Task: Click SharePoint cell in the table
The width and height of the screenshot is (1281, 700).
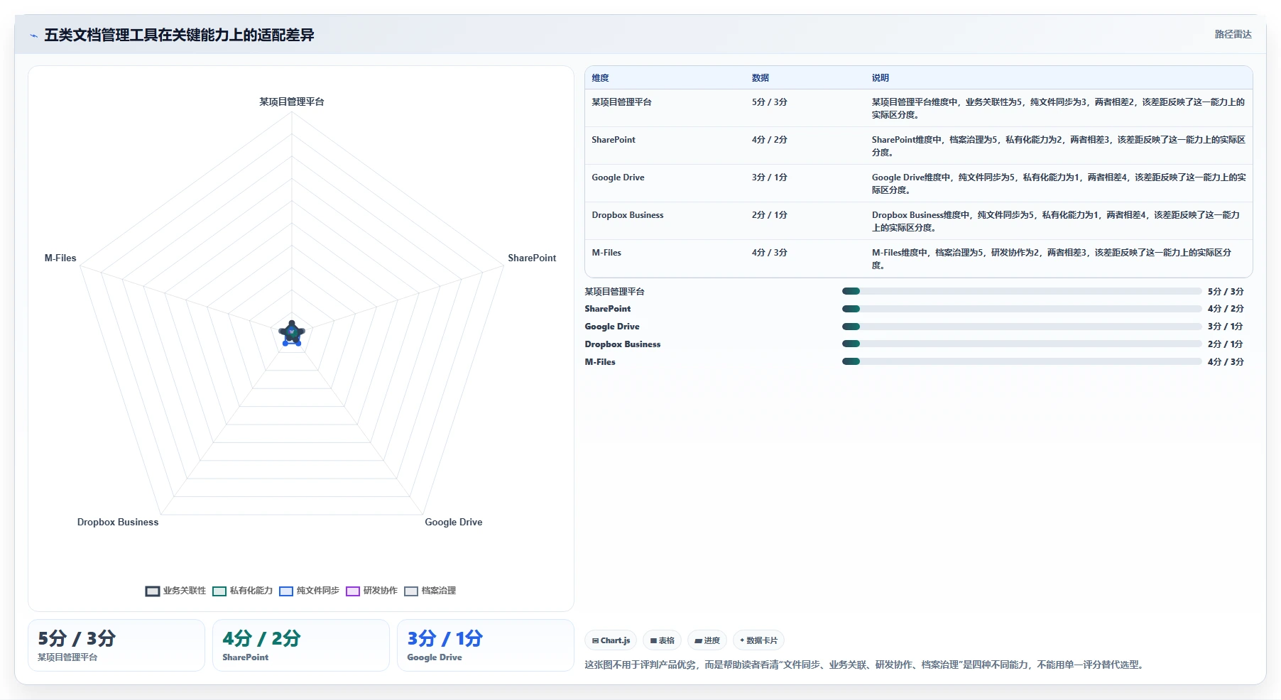Action: pos(614,140)
